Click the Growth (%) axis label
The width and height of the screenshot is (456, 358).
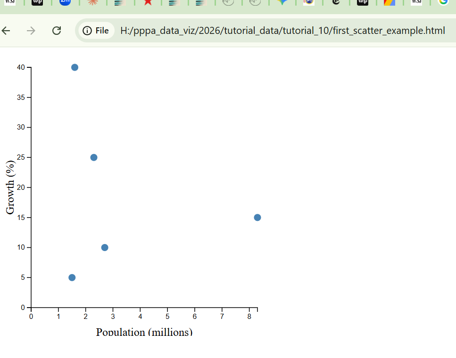[10, 187]
